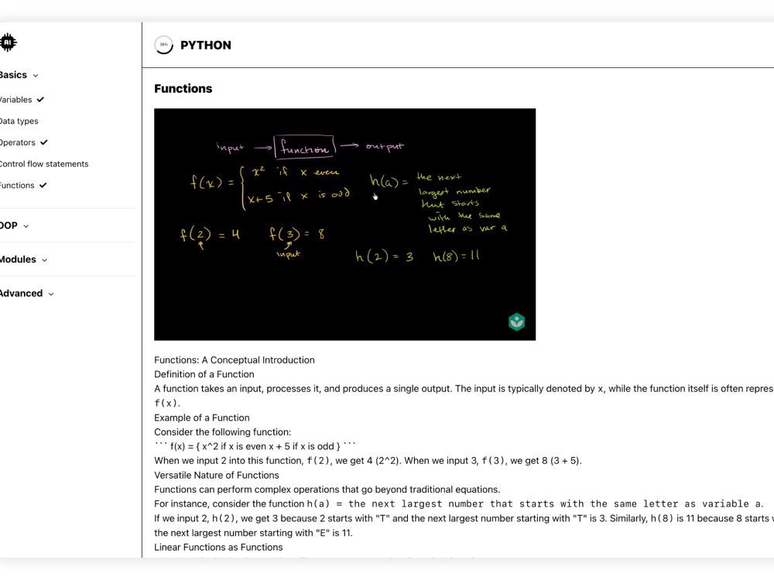Open the Variables lesson
Viewport: 774px width, 580px height.
pyautogui.click(x=15, y=100)
